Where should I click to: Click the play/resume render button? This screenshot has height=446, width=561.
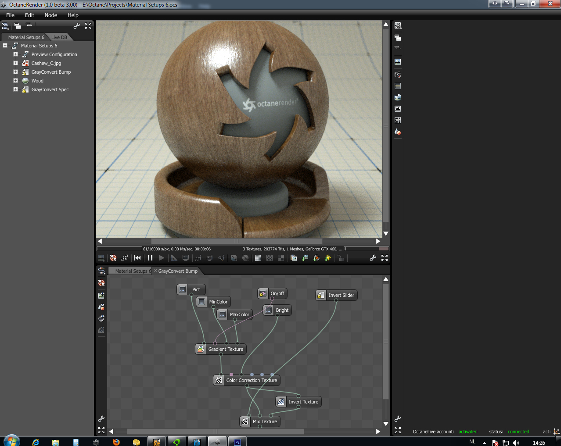coord(162,258)
